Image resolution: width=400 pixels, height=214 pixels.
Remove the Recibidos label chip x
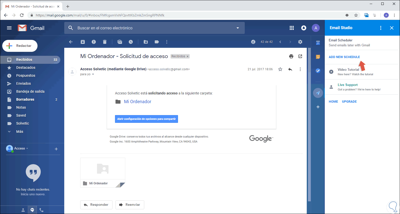187,56
